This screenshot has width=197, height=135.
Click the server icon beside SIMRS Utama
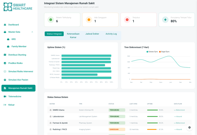(51, 110)
